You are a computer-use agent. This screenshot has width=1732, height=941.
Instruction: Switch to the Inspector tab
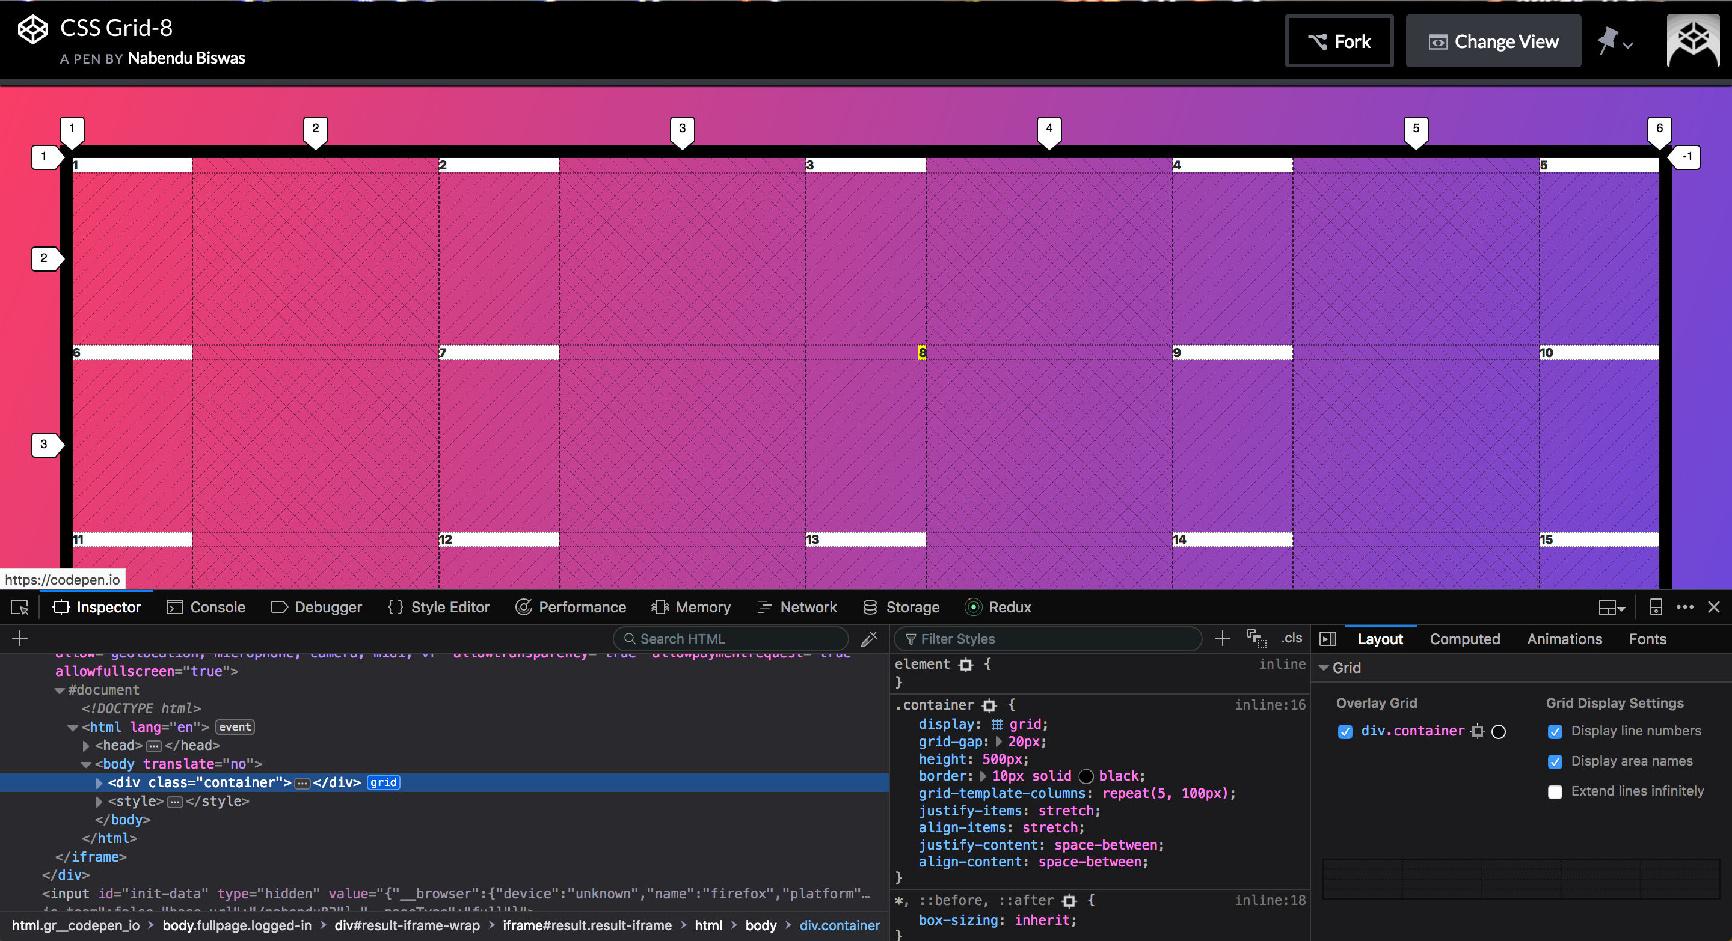97,607
